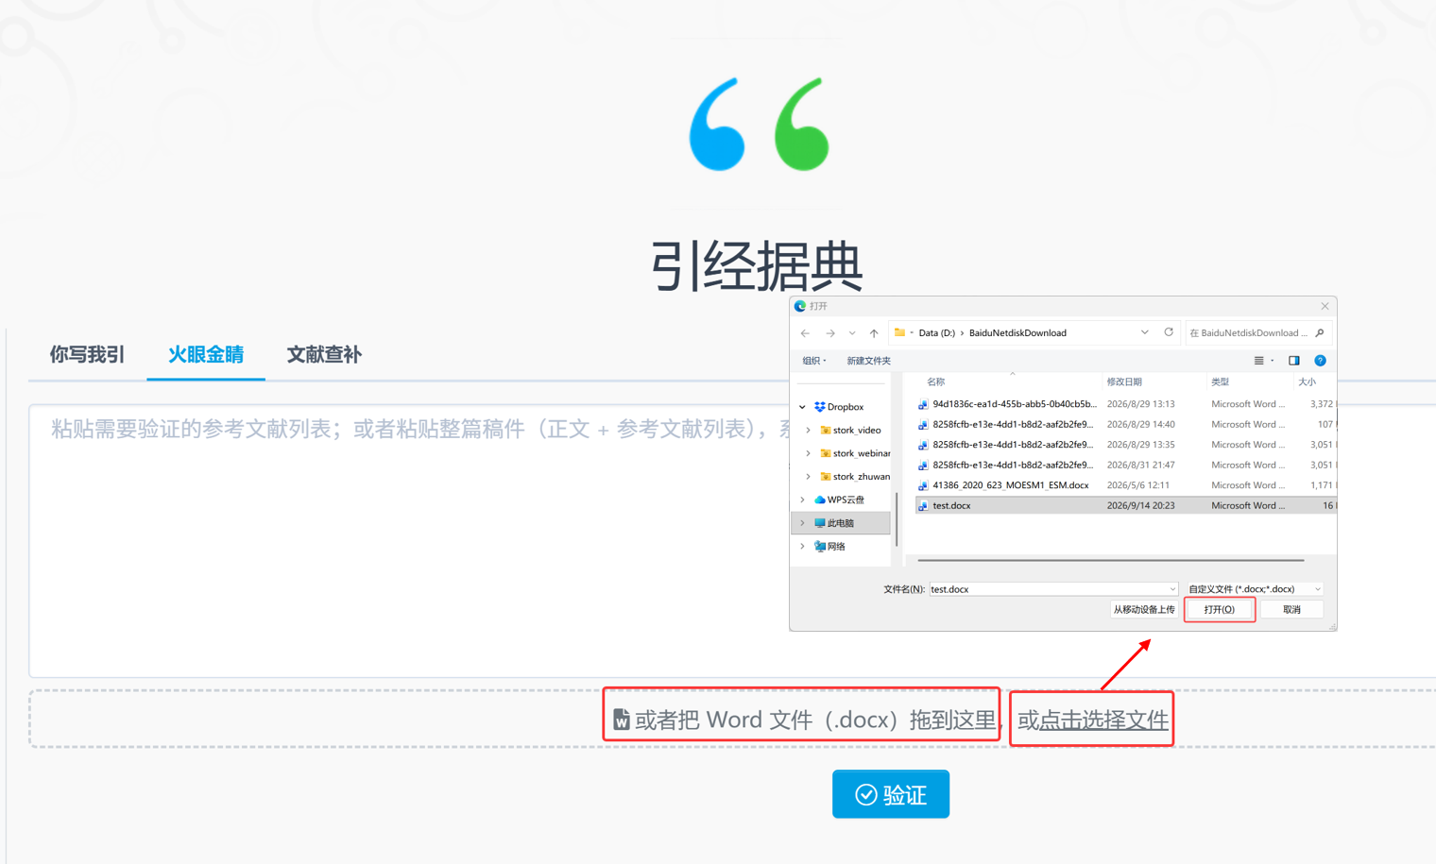Switch to the 你写我引 tab
This screenshot has height=864, width=1436.
87,355
